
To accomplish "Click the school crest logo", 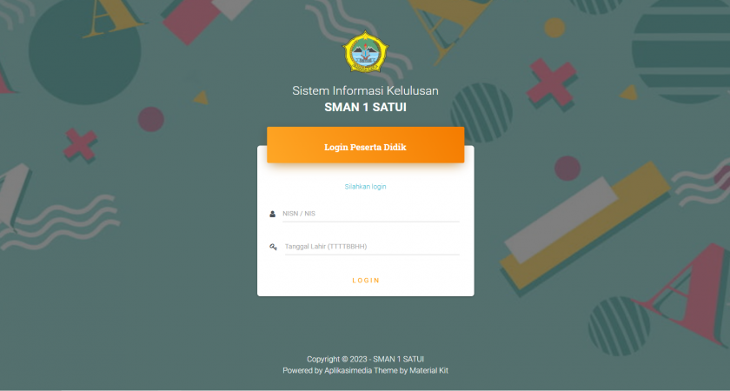I will click(x=366, y=52).
